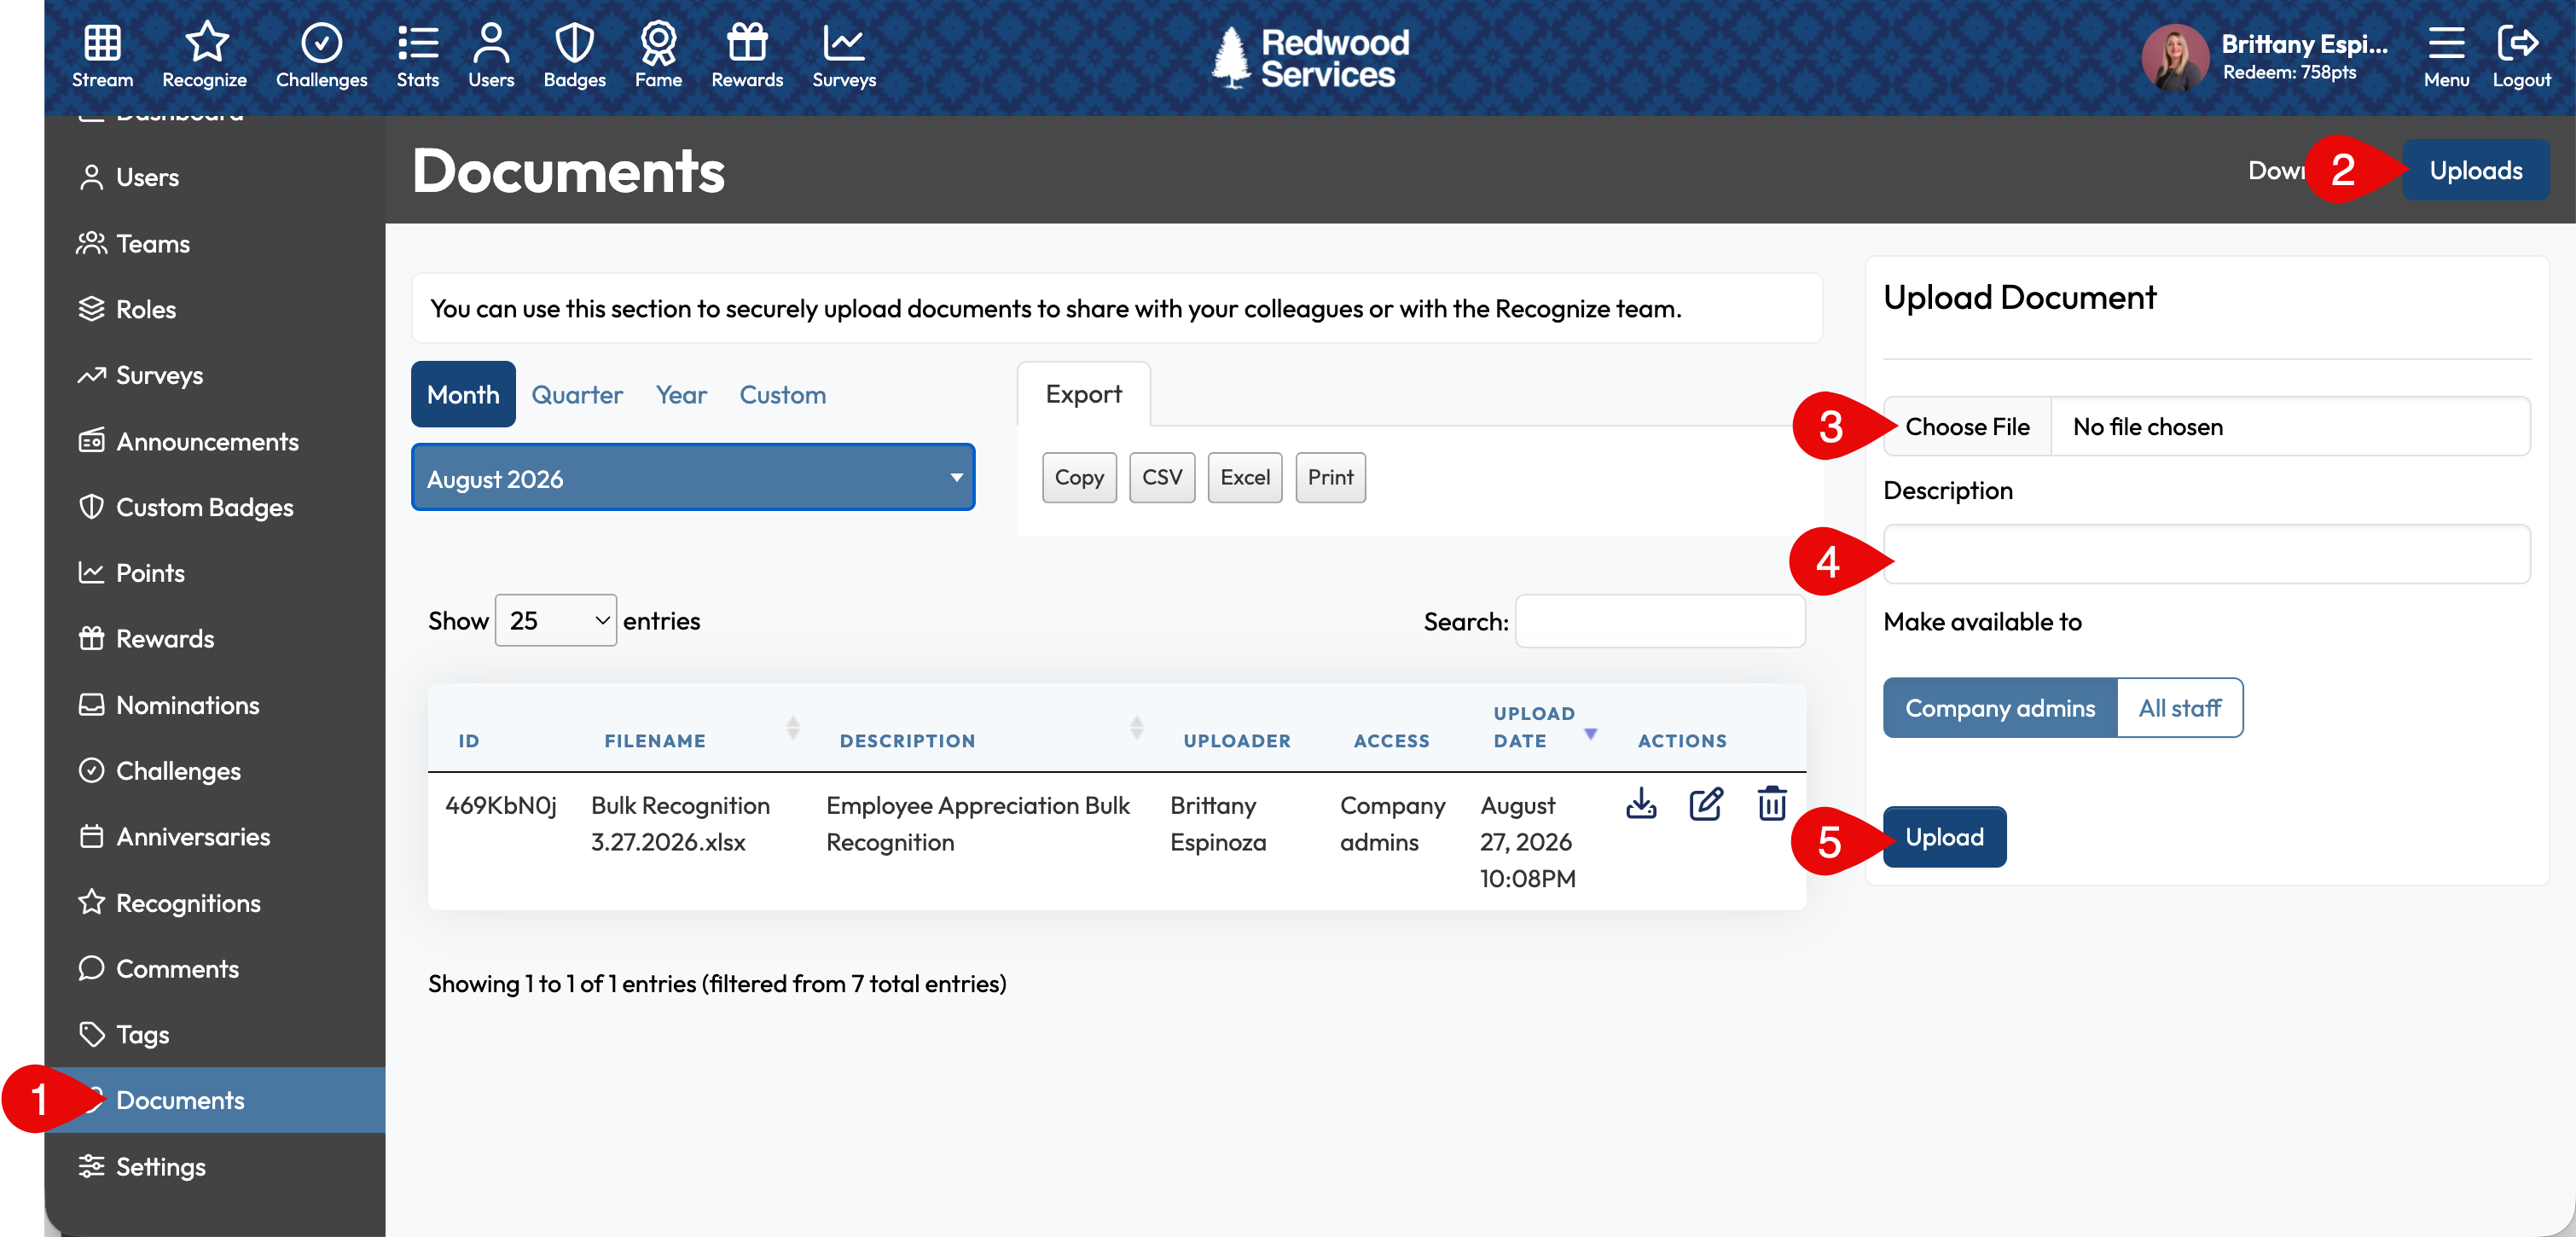Select the Custom date filter tab
2576x1237 pixels.
coord(782,394)
